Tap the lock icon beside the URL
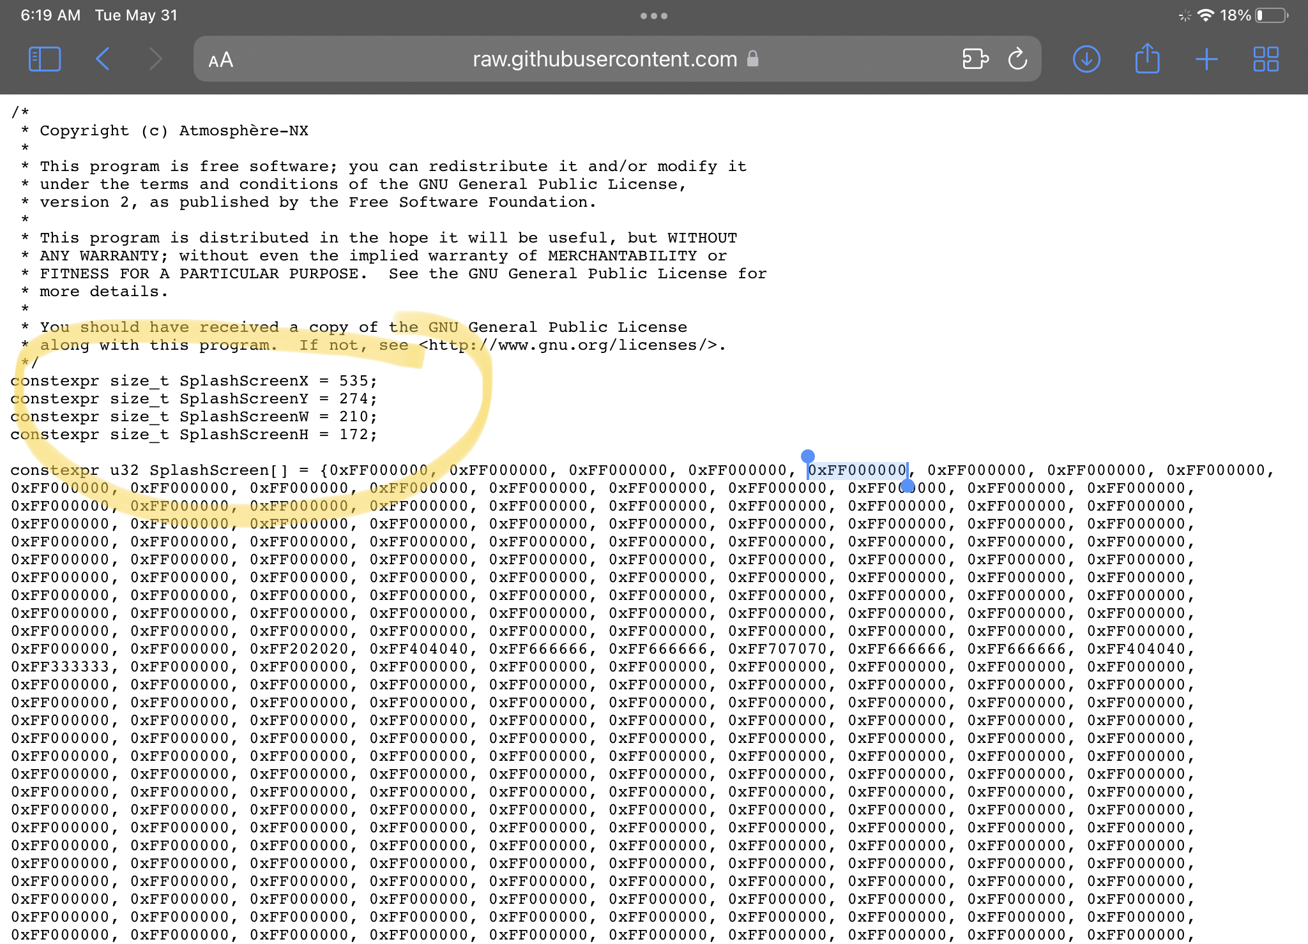 click(753, 59)
